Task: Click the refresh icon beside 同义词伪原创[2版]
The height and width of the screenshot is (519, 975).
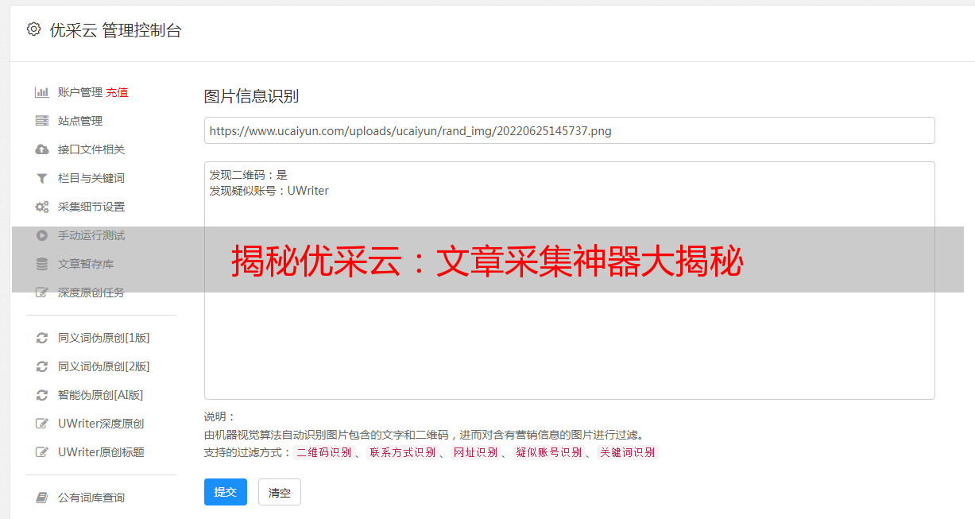Action: tap(42, 366)
